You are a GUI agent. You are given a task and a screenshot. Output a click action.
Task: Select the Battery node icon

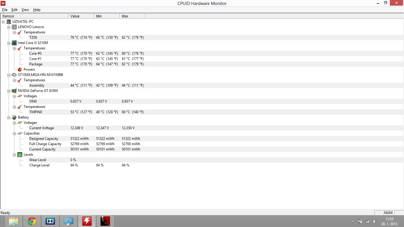point(14,117)
